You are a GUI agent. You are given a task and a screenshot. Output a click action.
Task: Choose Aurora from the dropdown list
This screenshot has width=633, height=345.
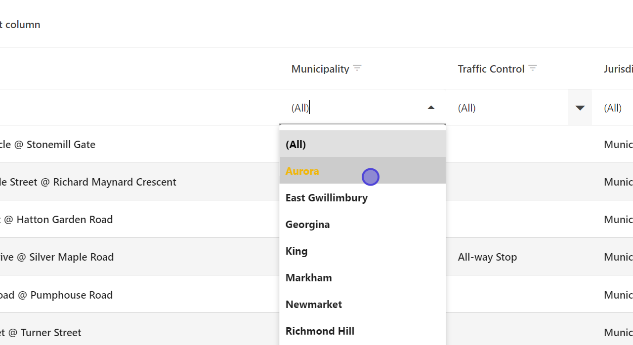tap(302, 171)
